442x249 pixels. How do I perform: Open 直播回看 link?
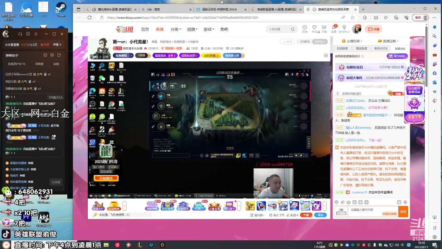coord(388,41)
